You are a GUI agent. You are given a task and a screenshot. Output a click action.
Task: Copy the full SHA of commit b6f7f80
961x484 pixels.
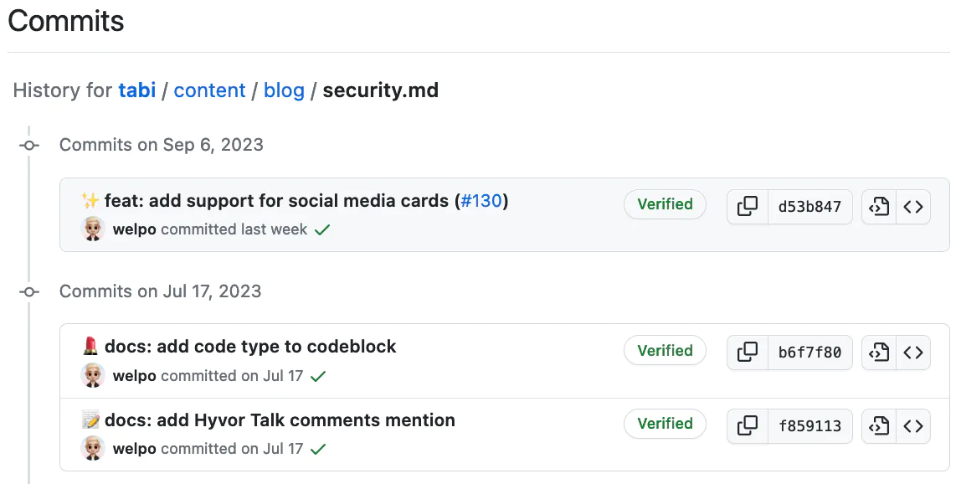[747, 352]
